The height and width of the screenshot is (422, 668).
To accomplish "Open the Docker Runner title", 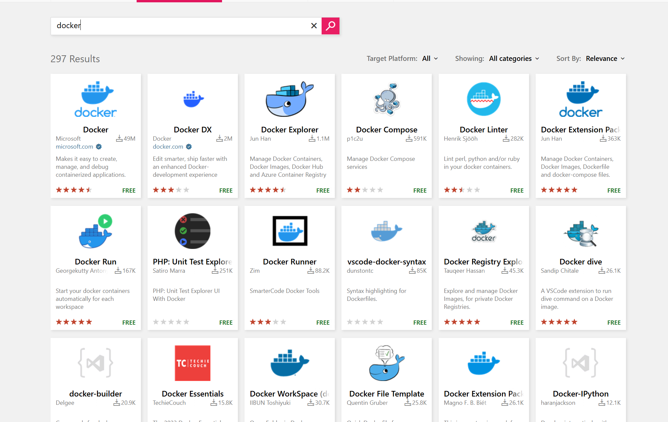I will 290,261.
